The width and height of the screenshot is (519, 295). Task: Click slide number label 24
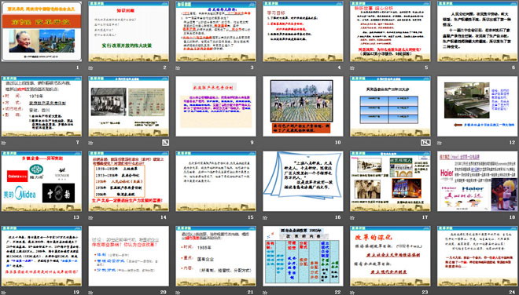(x=513, y=292)
